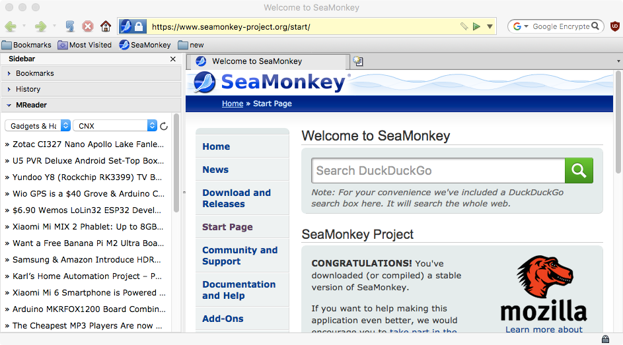Viewport: 623px width, 345px height.
Task: Close the Sidebar with the X
Action: click(x=173, y=59)
